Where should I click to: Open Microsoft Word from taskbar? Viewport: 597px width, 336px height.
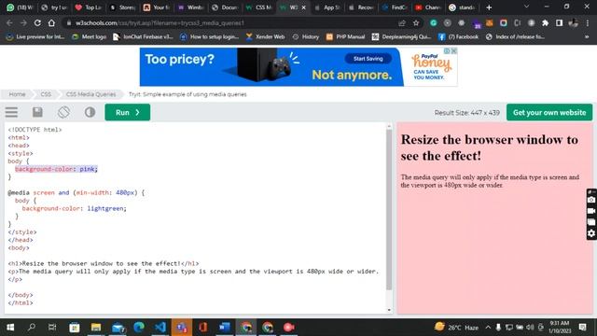coord(224,328)
